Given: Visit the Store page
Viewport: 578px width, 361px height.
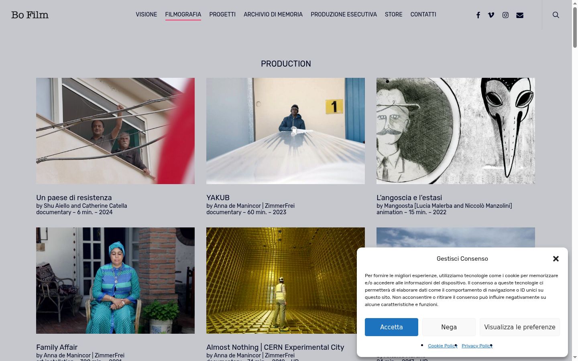Looking at the screenshot, I should 393,14.
